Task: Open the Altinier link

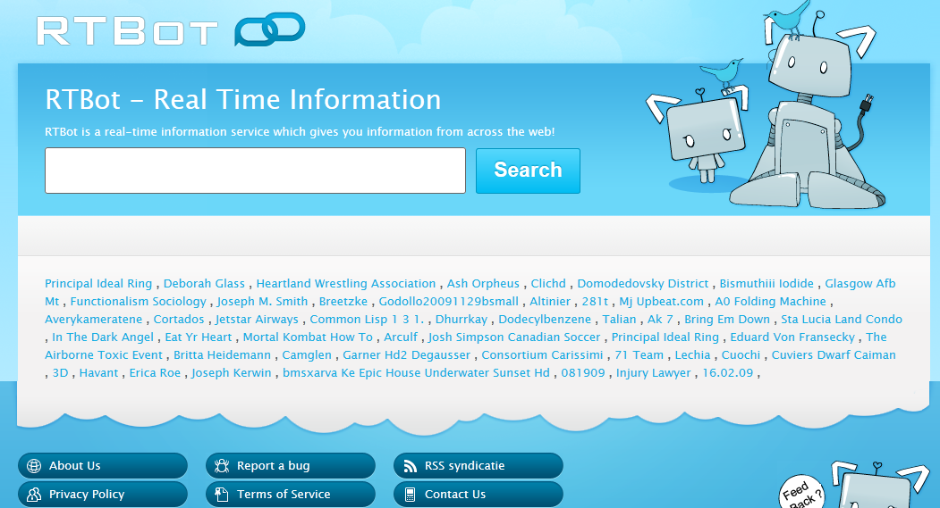Action: coord(550,302)
